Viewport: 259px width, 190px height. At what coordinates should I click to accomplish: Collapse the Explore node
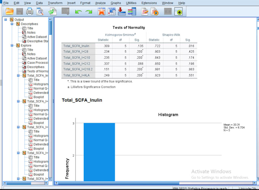(12, 45)
